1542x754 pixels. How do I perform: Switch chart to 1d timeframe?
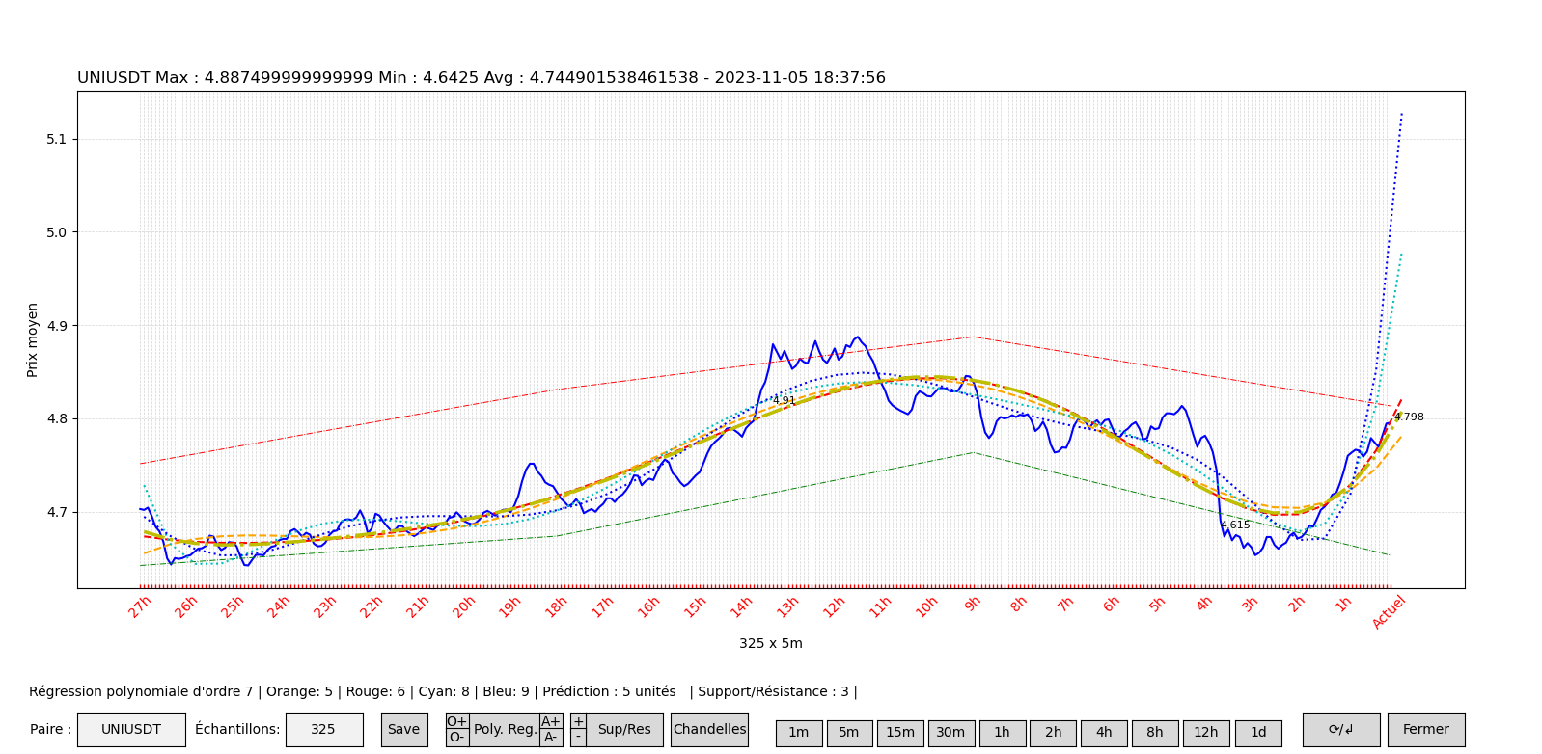(1257, 733)
